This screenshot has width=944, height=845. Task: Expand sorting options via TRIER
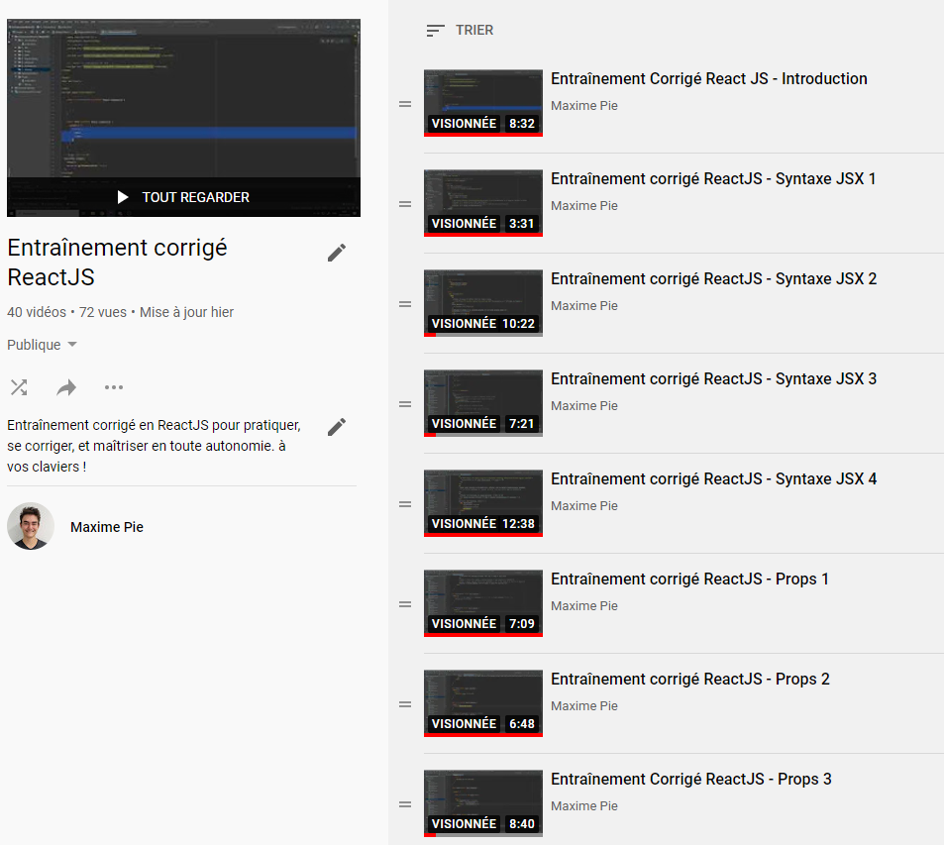click(473, 30)
